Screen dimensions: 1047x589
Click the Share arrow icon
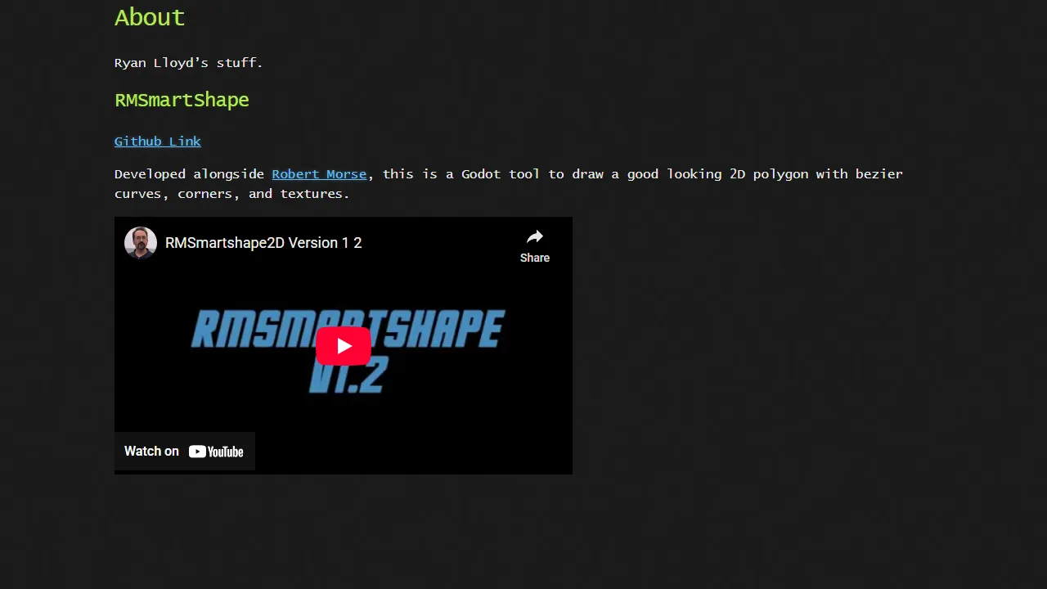tap(534, 236)
